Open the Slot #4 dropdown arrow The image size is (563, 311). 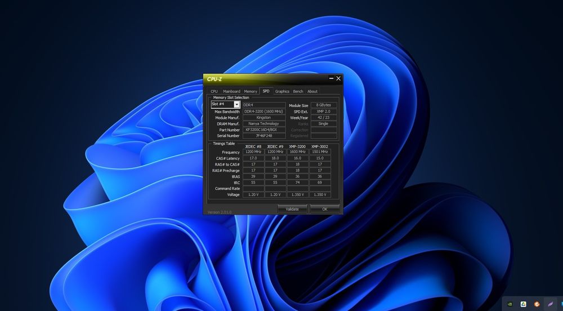(x=236, y=104)
